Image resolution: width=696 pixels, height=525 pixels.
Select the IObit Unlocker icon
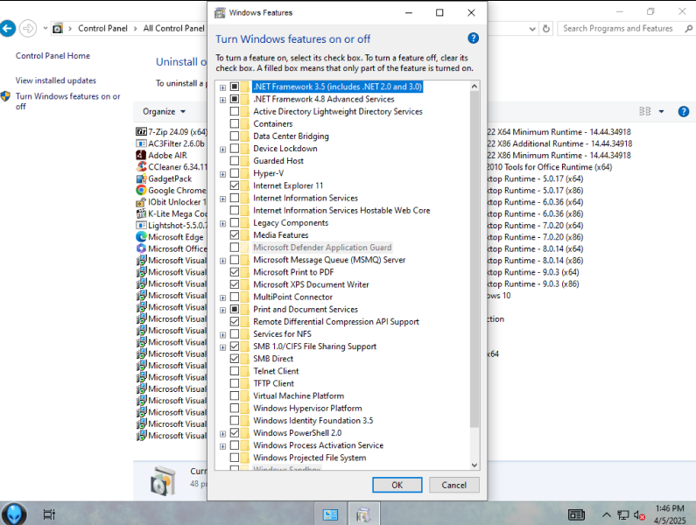141,202
